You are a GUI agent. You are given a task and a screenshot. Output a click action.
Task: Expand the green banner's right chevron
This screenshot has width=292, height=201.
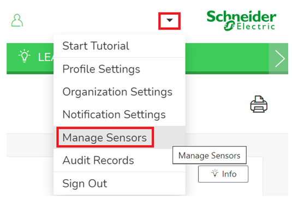pyautogui.click(x=279, y=58)
